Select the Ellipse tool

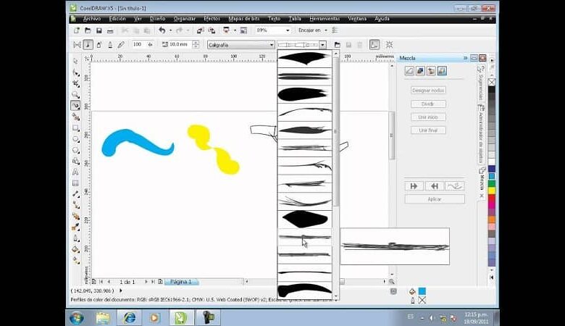(x=75, y=139)
